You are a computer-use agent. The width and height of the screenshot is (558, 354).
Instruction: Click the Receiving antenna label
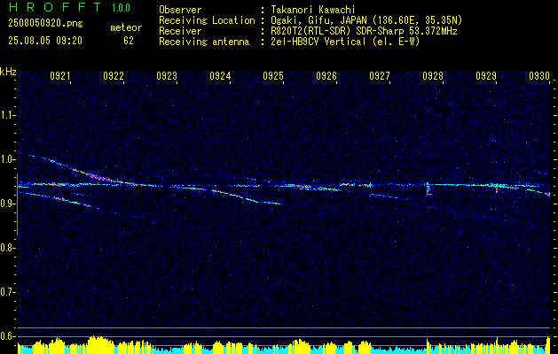[x=204, y=42]
